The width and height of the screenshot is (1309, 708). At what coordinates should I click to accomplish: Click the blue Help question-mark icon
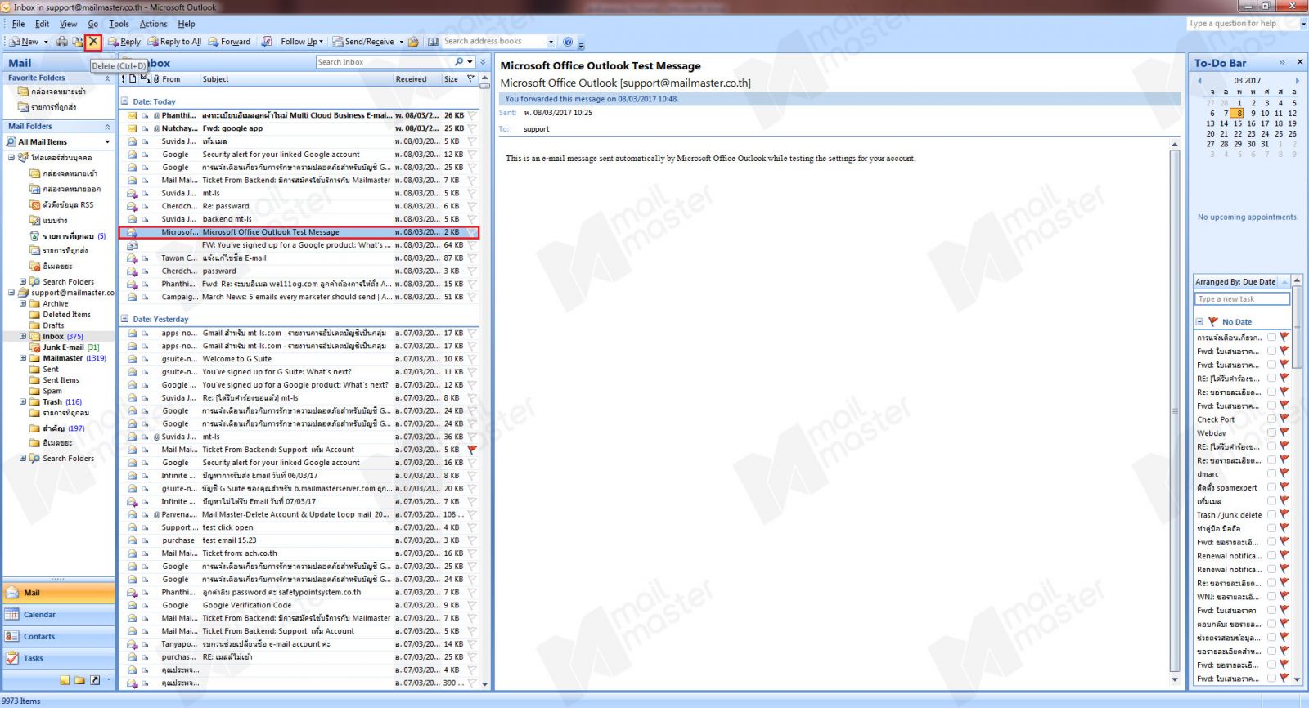click(x=568, y=42)
